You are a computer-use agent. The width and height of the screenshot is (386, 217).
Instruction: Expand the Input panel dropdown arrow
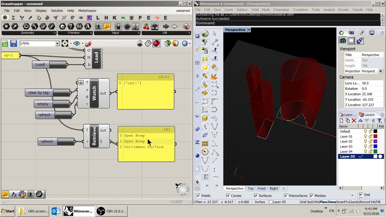138,33
